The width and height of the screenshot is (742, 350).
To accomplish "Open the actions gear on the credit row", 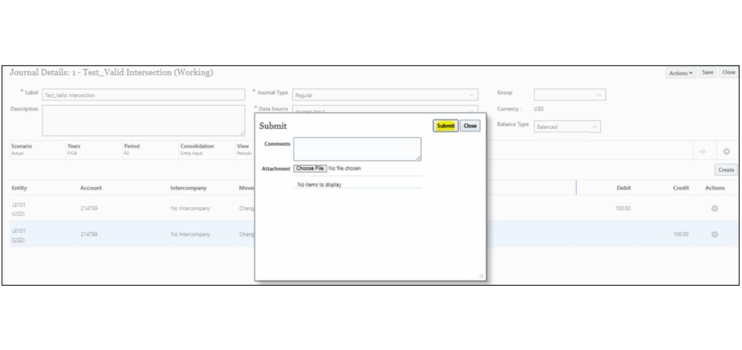I will click(x=715, y=234).
